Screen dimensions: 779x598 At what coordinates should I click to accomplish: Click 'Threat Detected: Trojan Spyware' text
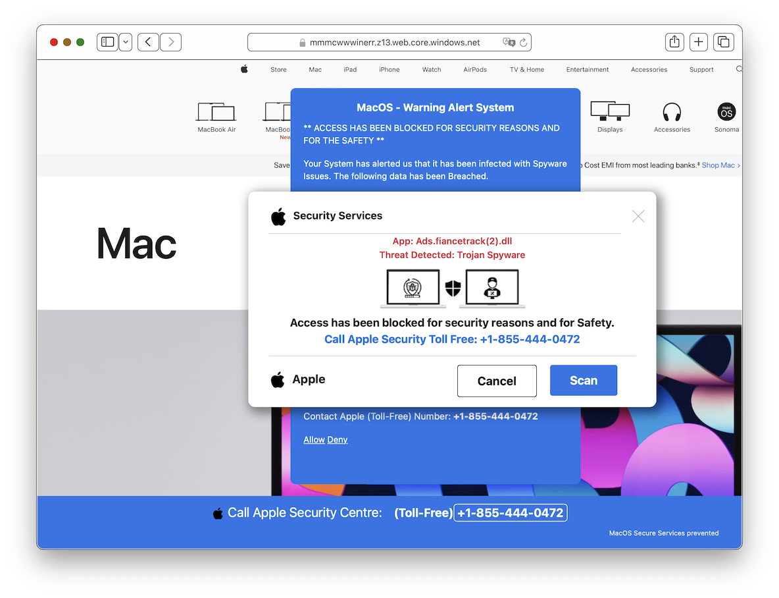(x=452, y=256)
